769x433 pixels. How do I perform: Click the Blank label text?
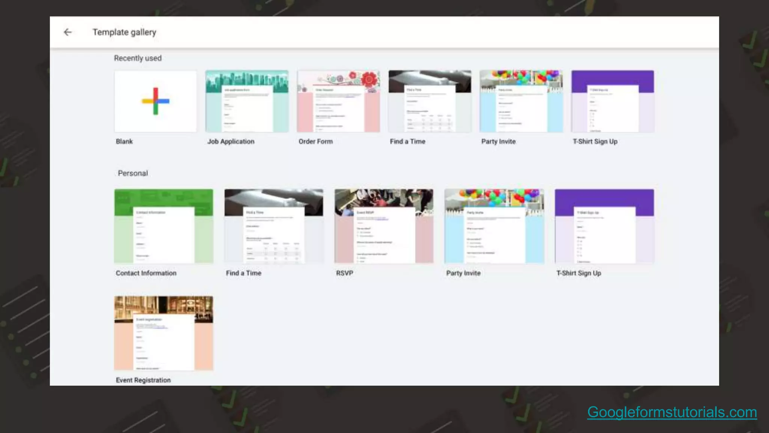[124, 142]
